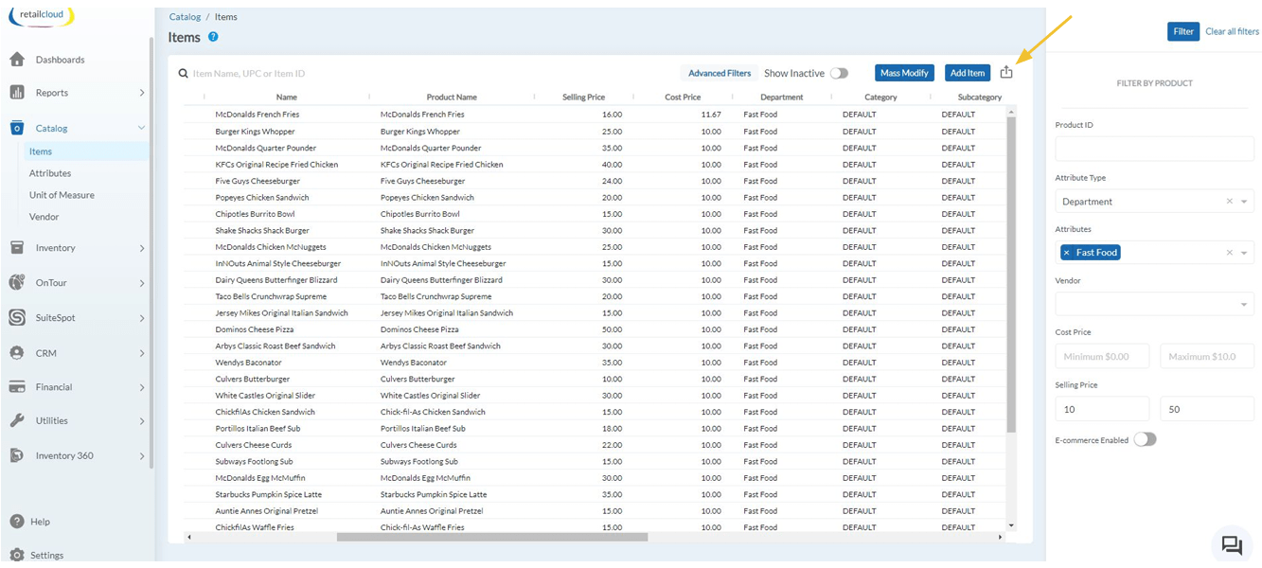Open the Attribute Type Department dropdown
The width and height of the screenshot is (1262, 568).
pos(1244,202)
